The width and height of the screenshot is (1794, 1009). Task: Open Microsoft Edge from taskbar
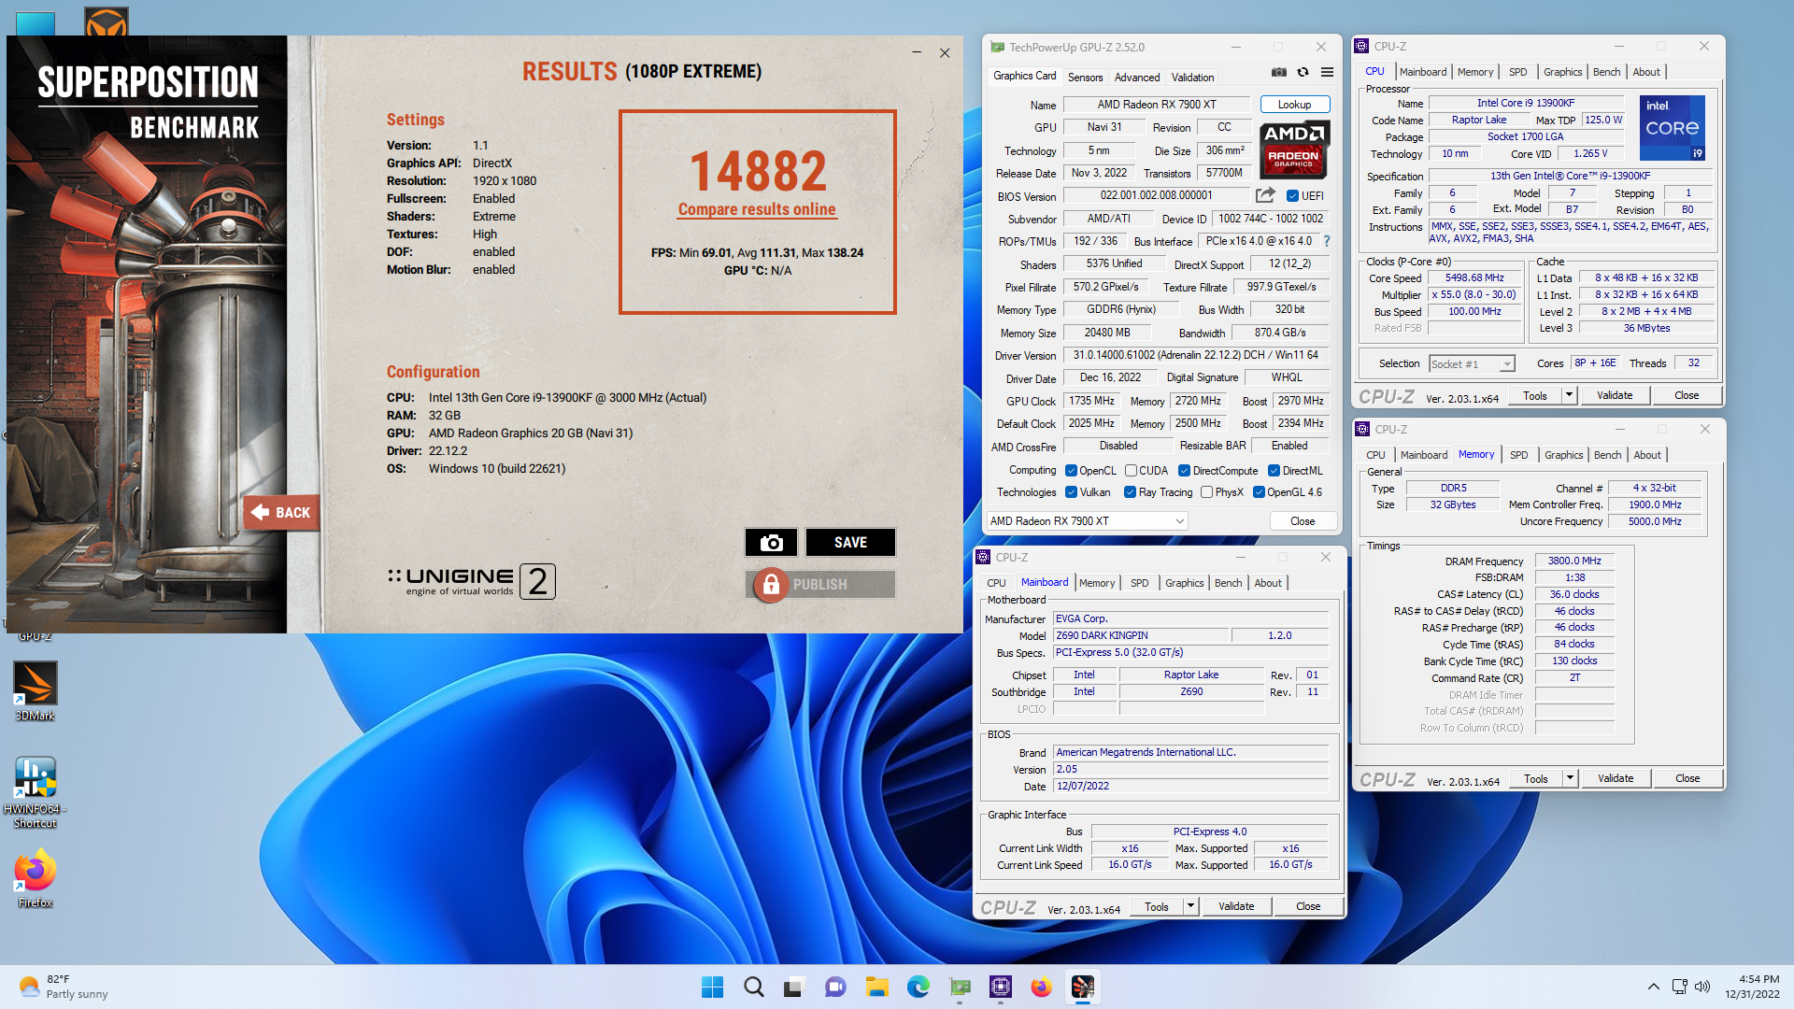tap(918, 987)
